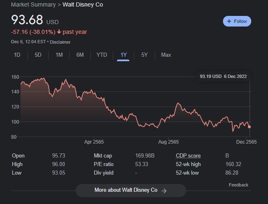
Task: Switch to the 5Y range tab
Action: (x=144, y=55)
